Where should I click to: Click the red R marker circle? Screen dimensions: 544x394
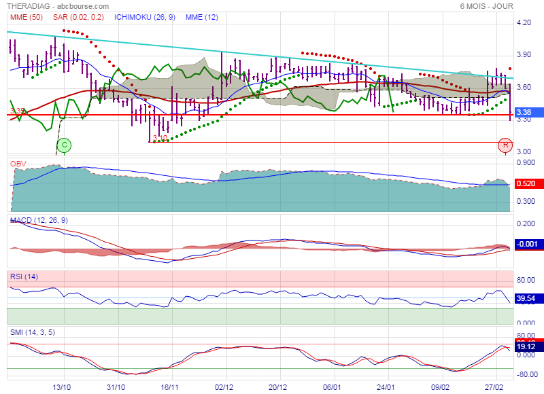click(505, 145)
